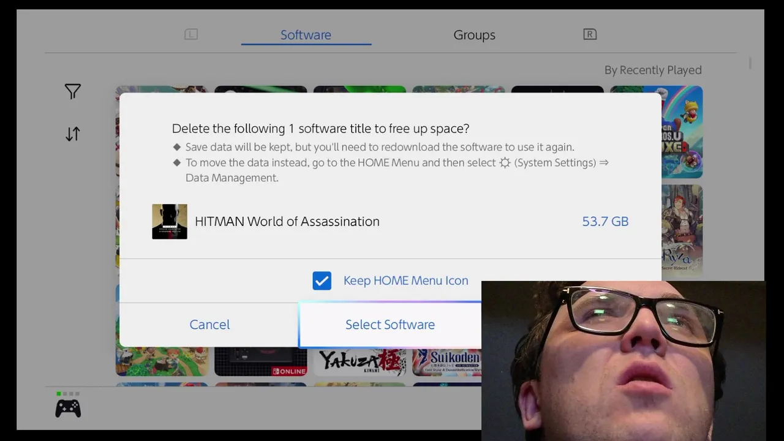Click the Select Software button
The height and width of the screenshot is (441, 784).
point(390,325)
